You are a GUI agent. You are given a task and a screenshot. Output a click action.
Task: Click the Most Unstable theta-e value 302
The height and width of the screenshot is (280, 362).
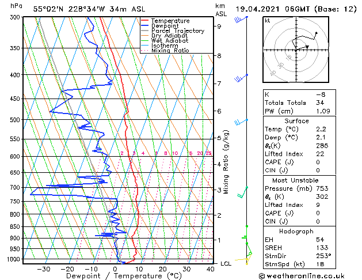(322, 196)
